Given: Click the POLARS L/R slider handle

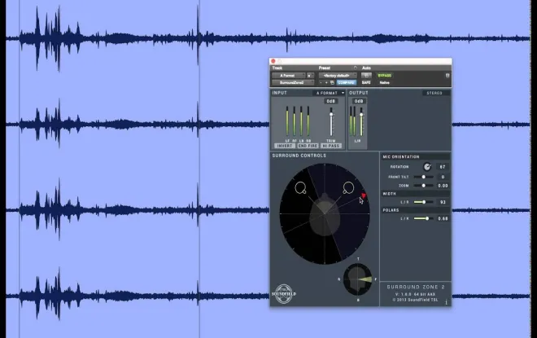Looking at the screenshot, I should coord(427,218).
